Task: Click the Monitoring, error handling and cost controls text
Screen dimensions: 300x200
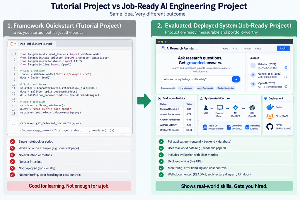Action: pos(197,168)
